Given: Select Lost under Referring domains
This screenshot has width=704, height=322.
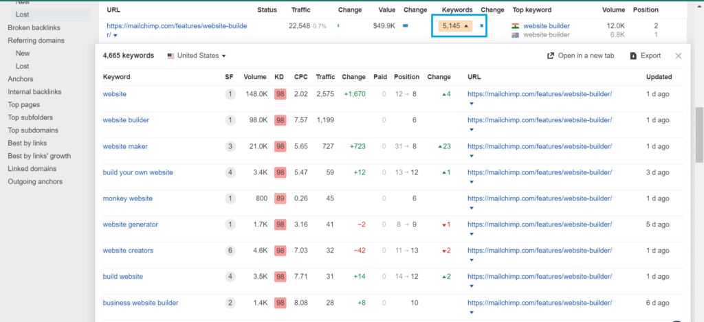Looking at the screenshot, I should (23, 66).
